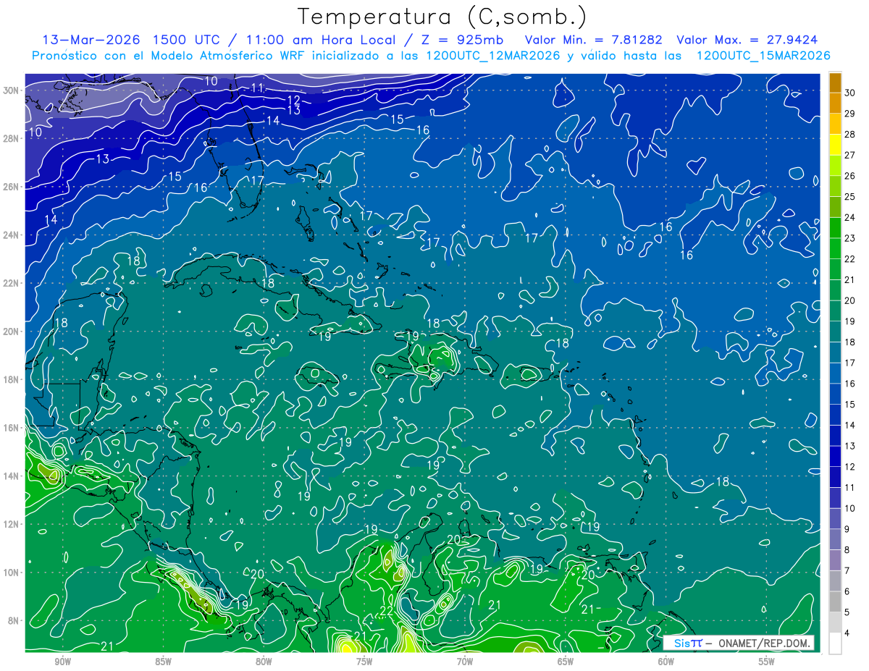Click the "1200UTC_12MAR2026" initialization time
The image size is (869, 671).
click(494, 56)
